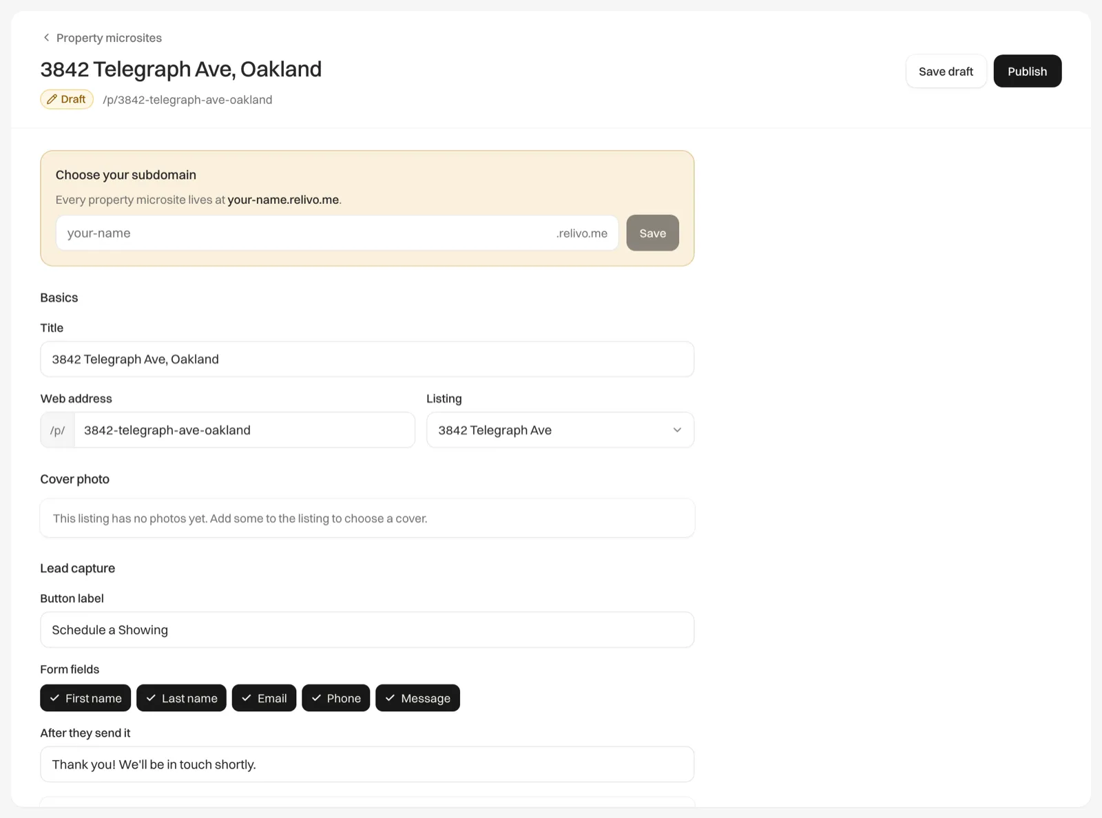Screen dimensions: 1102x818
Task: Click the /p/ prefix in Web address
Action: point(57,430)
